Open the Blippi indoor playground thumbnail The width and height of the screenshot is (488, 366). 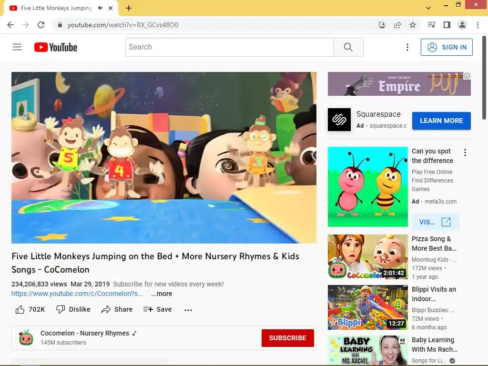(367, 307)
